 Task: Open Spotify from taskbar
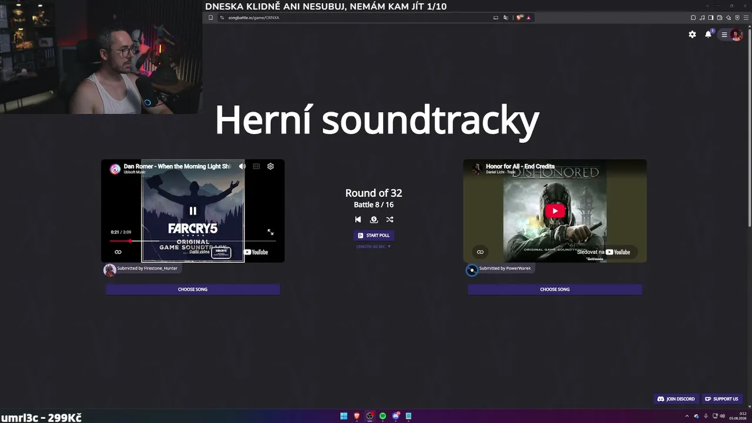(382, 416)
